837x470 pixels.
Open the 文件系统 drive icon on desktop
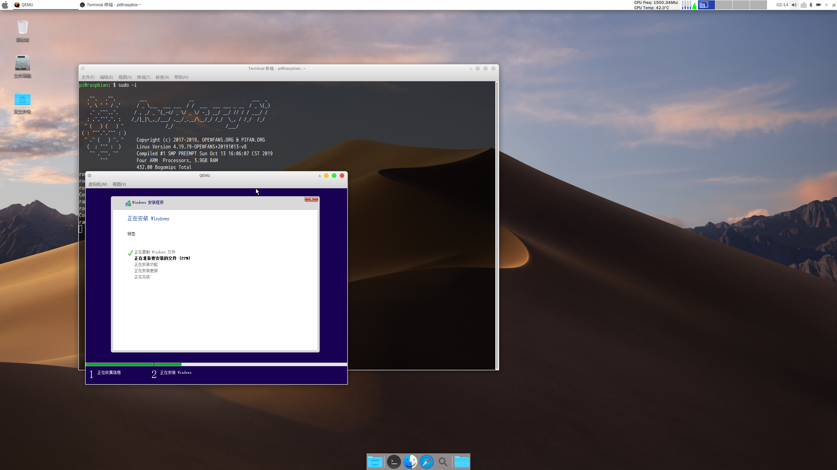[23, 63]
